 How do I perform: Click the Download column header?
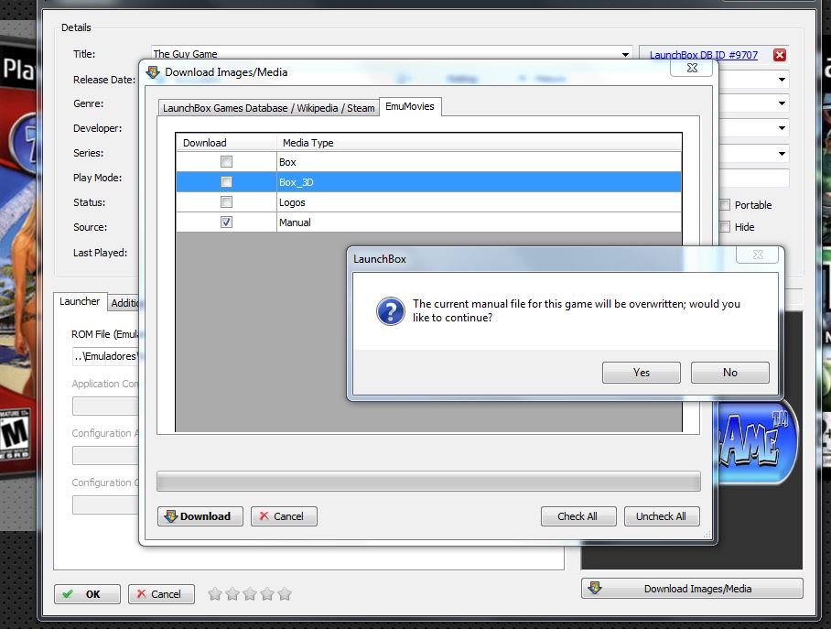click(226, 143)
